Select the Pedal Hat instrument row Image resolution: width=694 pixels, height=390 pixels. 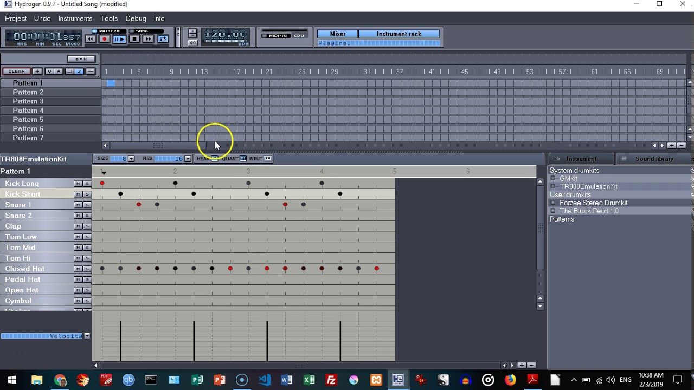point(37,279)
